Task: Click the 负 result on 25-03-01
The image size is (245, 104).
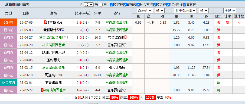Action: [x=218, y=83]
